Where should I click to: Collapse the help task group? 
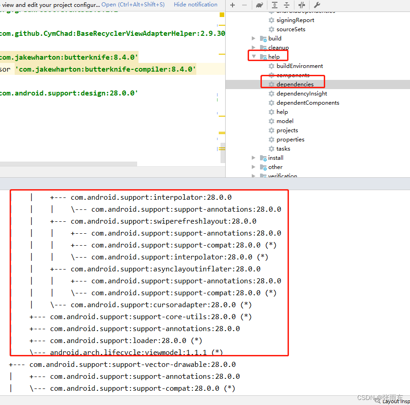point(254,56)
